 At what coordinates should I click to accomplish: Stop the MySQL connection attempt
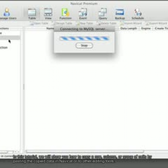point(84,46)
